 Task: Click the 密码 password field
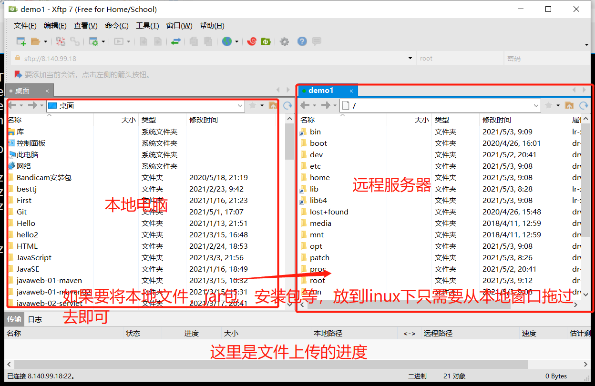point(546,59)
